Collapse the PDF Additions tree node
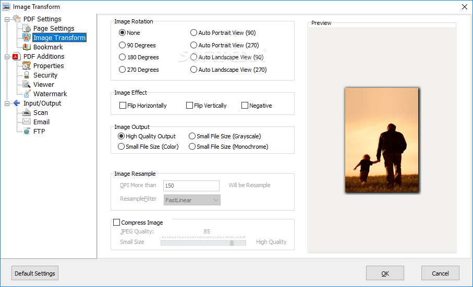Image resolution: width=473 pixels, height=287 pixels. (x=7, y=57)
